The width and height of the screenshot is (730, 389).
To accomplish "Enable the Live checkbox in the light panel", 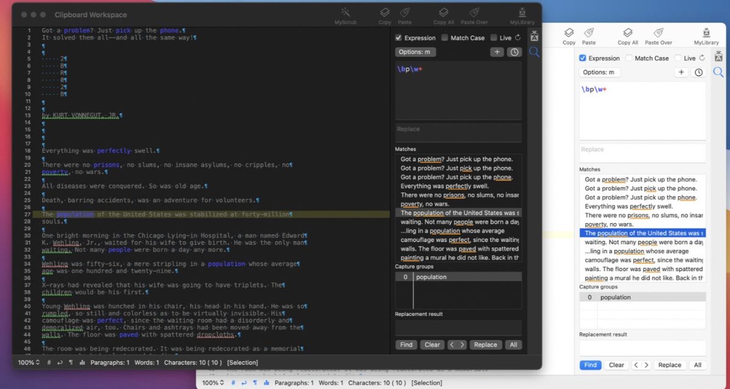I will [678, 58].
